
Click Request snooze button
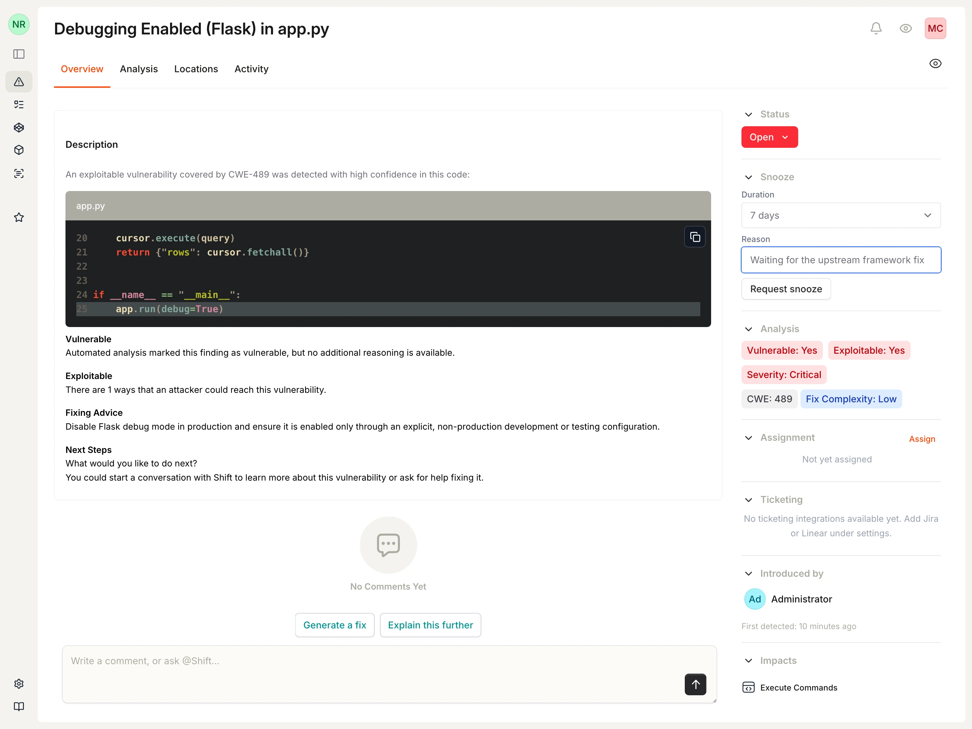coord(786,289)
